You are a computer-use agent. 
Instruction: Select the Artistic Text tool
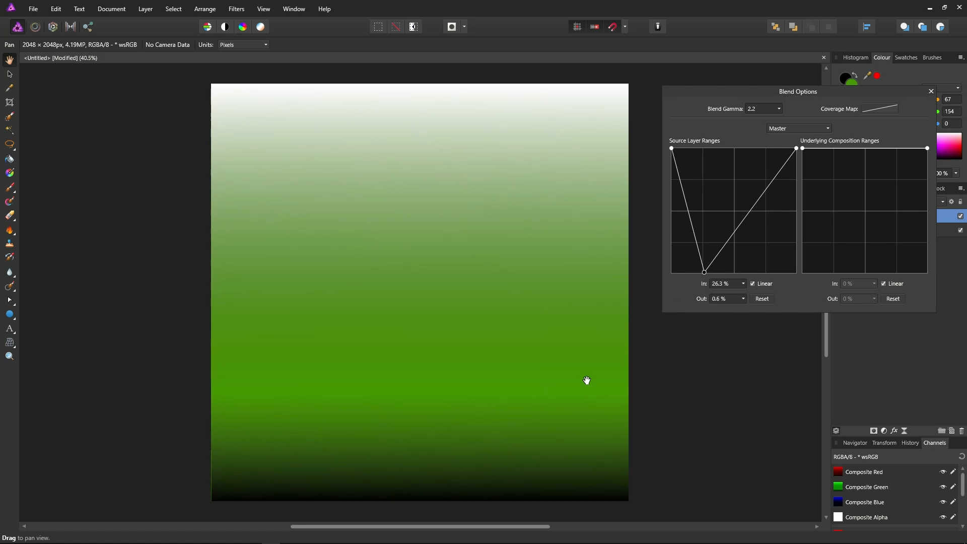pos(10,328)
